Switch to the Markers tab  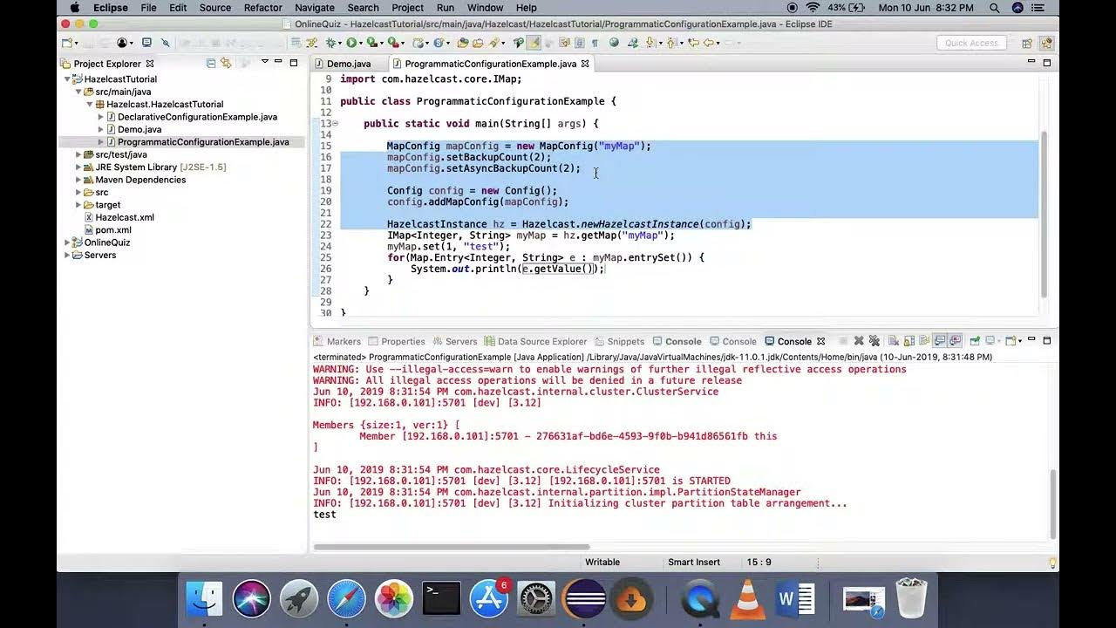click(337, 341)
